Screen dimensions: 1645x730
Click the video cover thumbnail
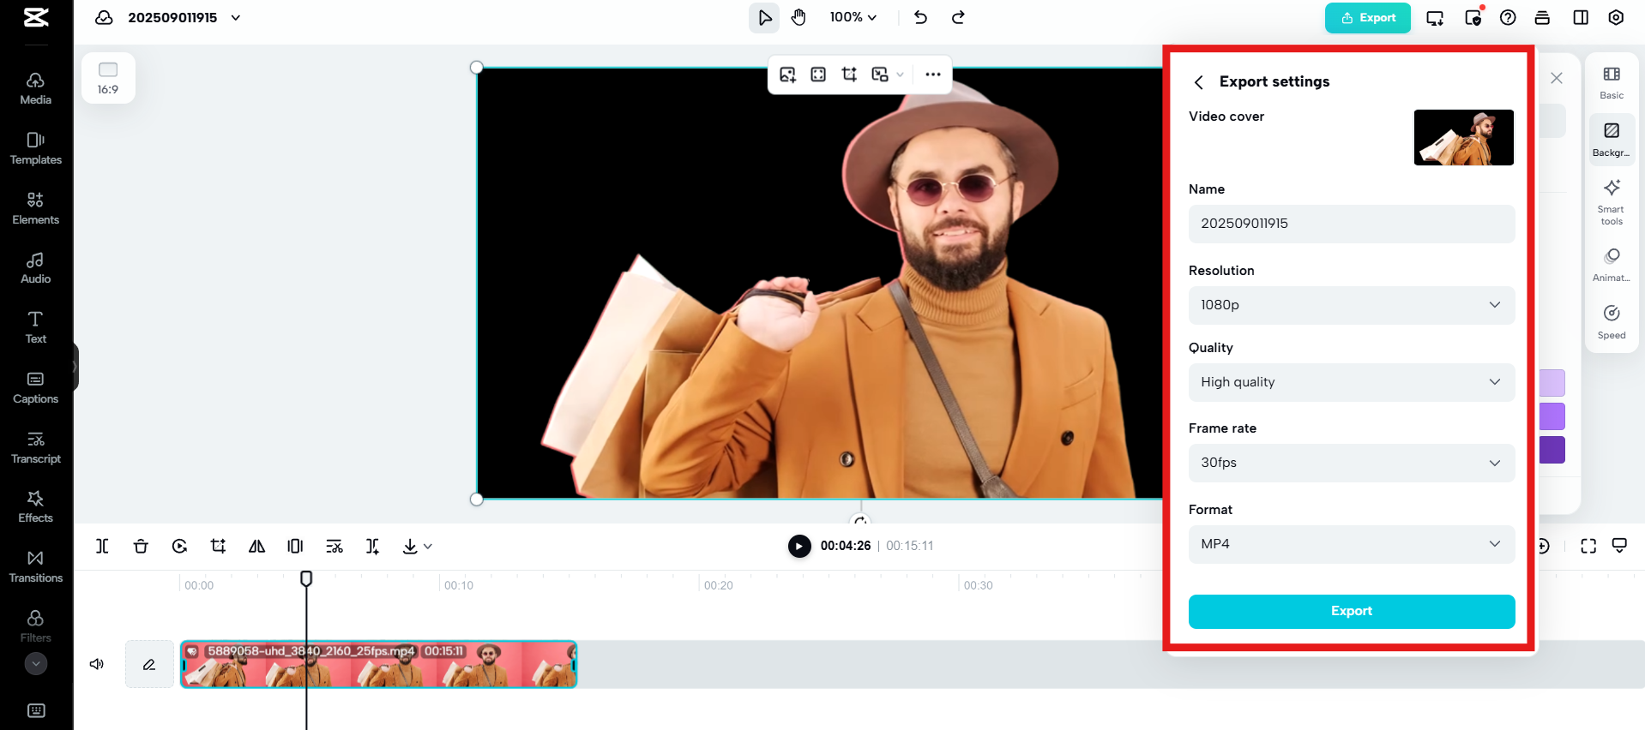tap(1464, 137)
